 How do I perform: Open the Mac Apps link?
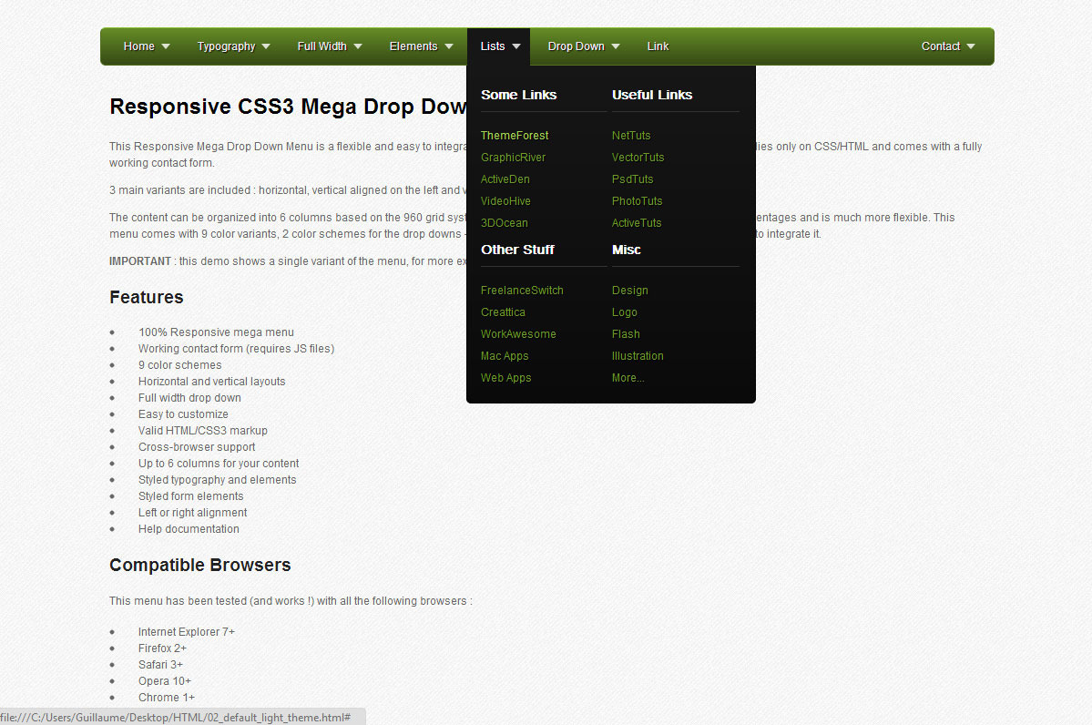505,356
